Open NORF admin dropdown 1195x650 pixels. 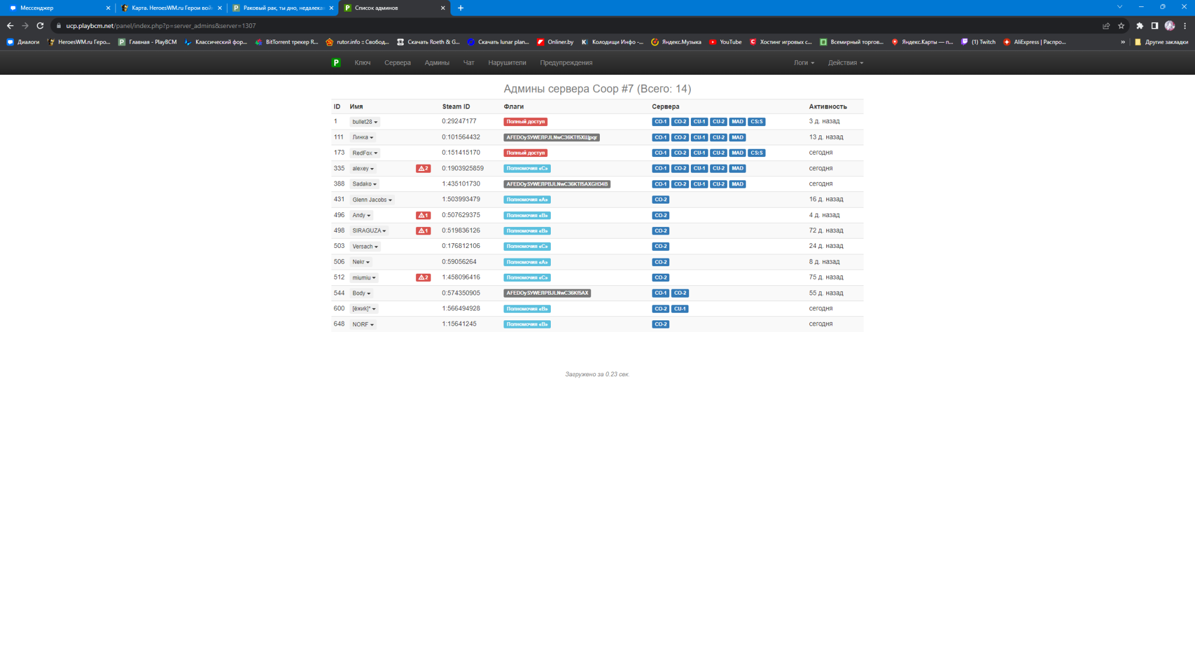coord(363,324)
